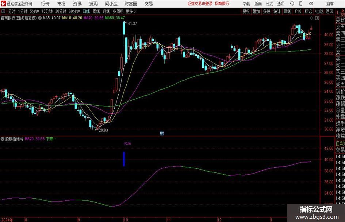Click the 证券交易未登录 login link
Image resolution: width=345 pixels, height=222 pixels.
coord(200,4)
